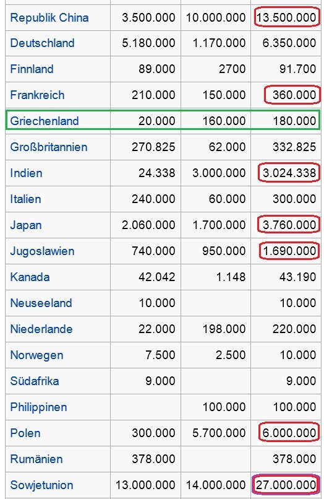Open the Republik China link
This screenshot has height=499, width=324.
[49, 17]
